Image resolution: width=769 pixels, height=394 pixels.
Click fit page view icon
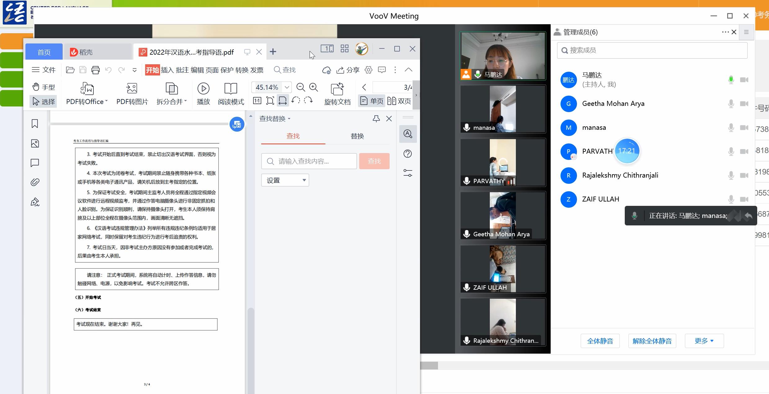pyautogui.click(x=270, y=101)
